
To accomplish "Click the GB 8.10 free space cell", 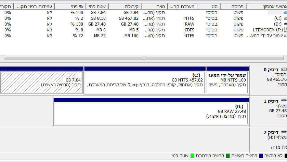I will (98, 18).
